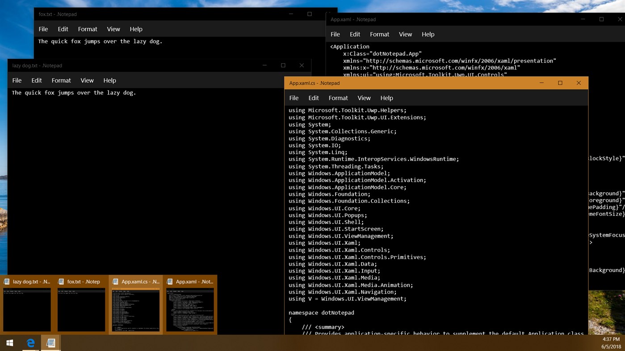This screenshot has height=351, width=625.
Task: Open the File menu in App.xaml.cs window
Action: coord(294,98)
